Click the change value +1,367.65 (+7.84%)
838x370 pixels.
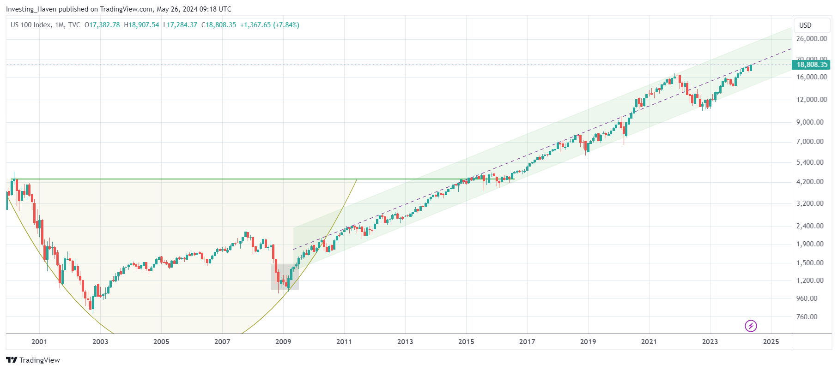(270, 25)
